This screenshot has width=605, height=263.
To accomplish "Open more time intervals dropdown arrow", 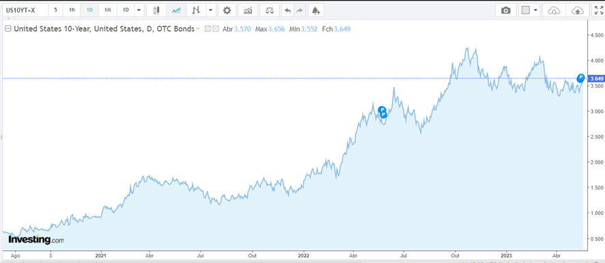I will [x=139, y=10].
